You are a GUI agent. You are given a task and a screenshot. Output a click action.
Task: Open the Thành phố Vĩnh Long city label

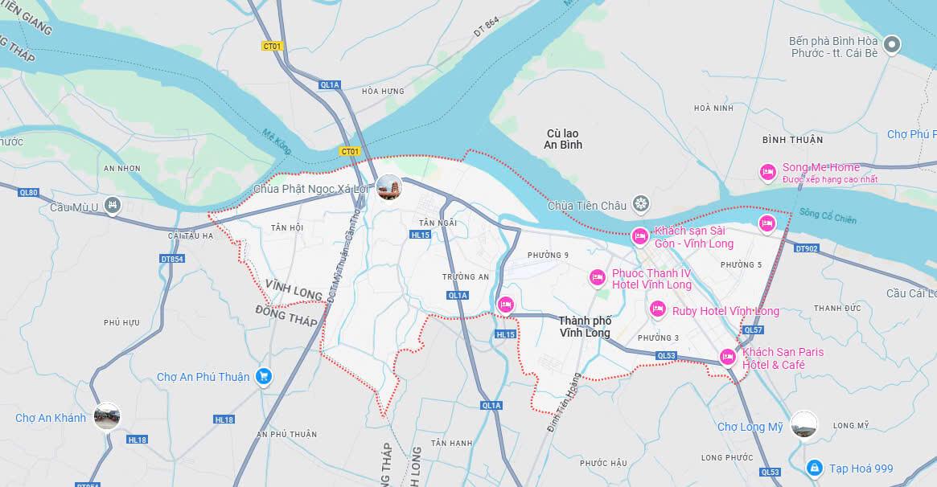[585, 326]
